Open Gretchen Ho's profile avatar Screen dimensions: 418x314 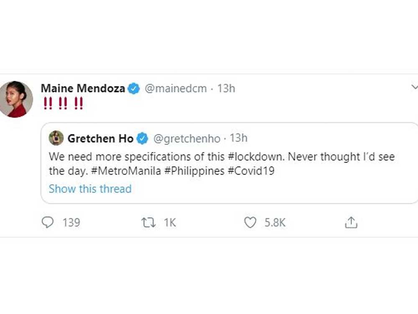pyautogui.click(x=56, y=138)
